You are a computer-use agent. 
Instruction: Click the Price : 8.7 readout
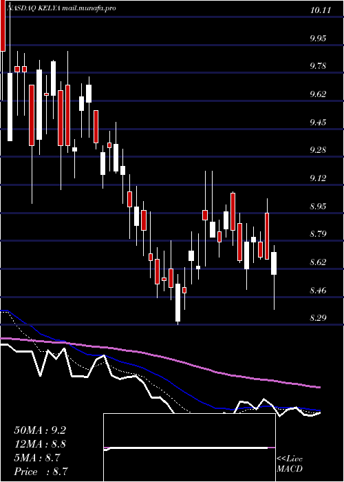coord(40,471)
